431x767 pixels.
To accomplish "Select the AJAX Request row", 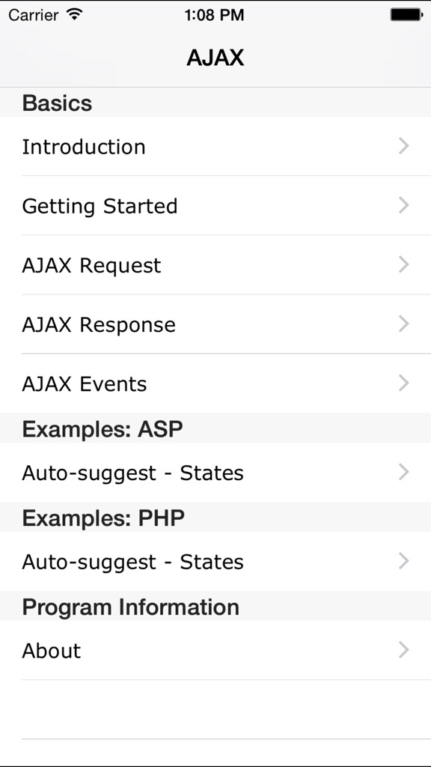I will pos(91,265).
